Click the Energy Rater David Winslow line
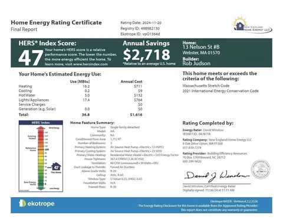The width and height of the screenshot is (283, 219). (x=203, y=130)
